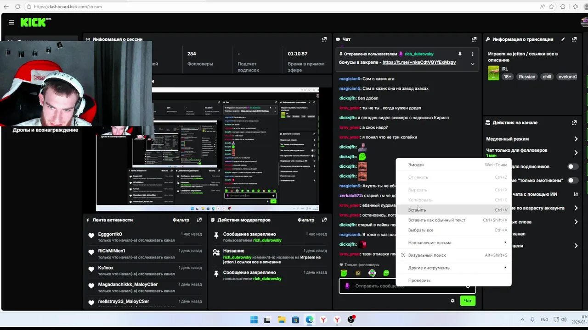Click the purple microphone icon in message box
588x330 pixels.
pyautogui.click(x=347, y=286)
